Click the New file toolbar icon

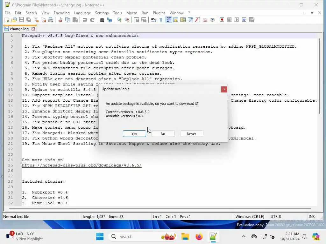tap(7, 20)
